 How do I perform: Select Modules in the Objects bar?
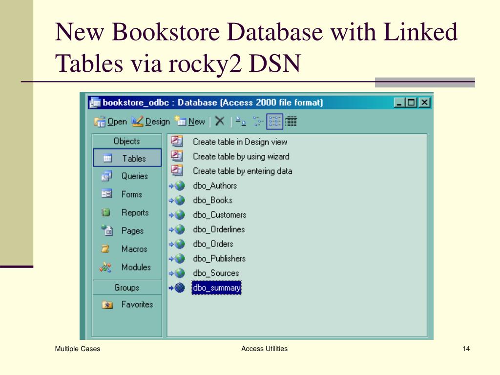127,267
